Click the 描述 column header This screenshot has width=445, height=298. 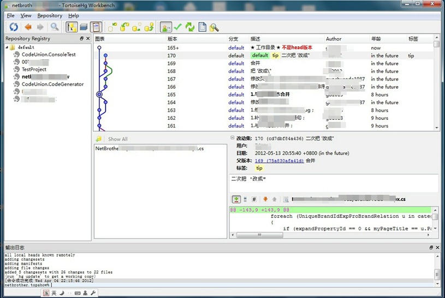[x=287, y=39]
